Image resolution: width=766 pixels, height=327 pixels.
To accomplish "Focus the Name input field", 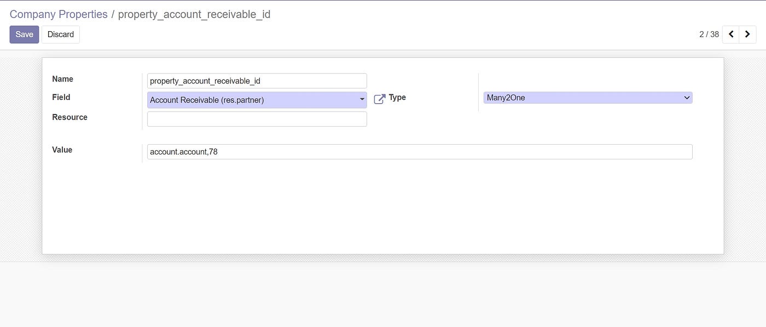I will click(257, 81).
